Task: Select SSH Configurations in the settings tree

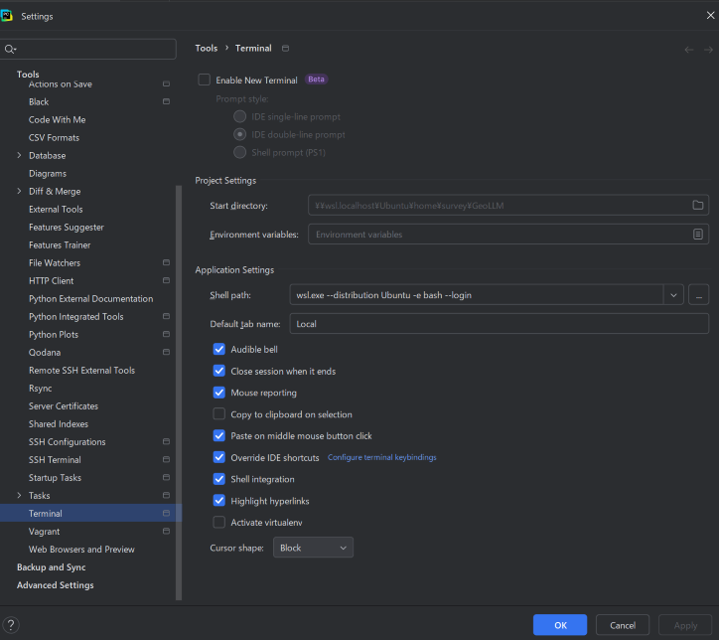Action: click(67, 442)
